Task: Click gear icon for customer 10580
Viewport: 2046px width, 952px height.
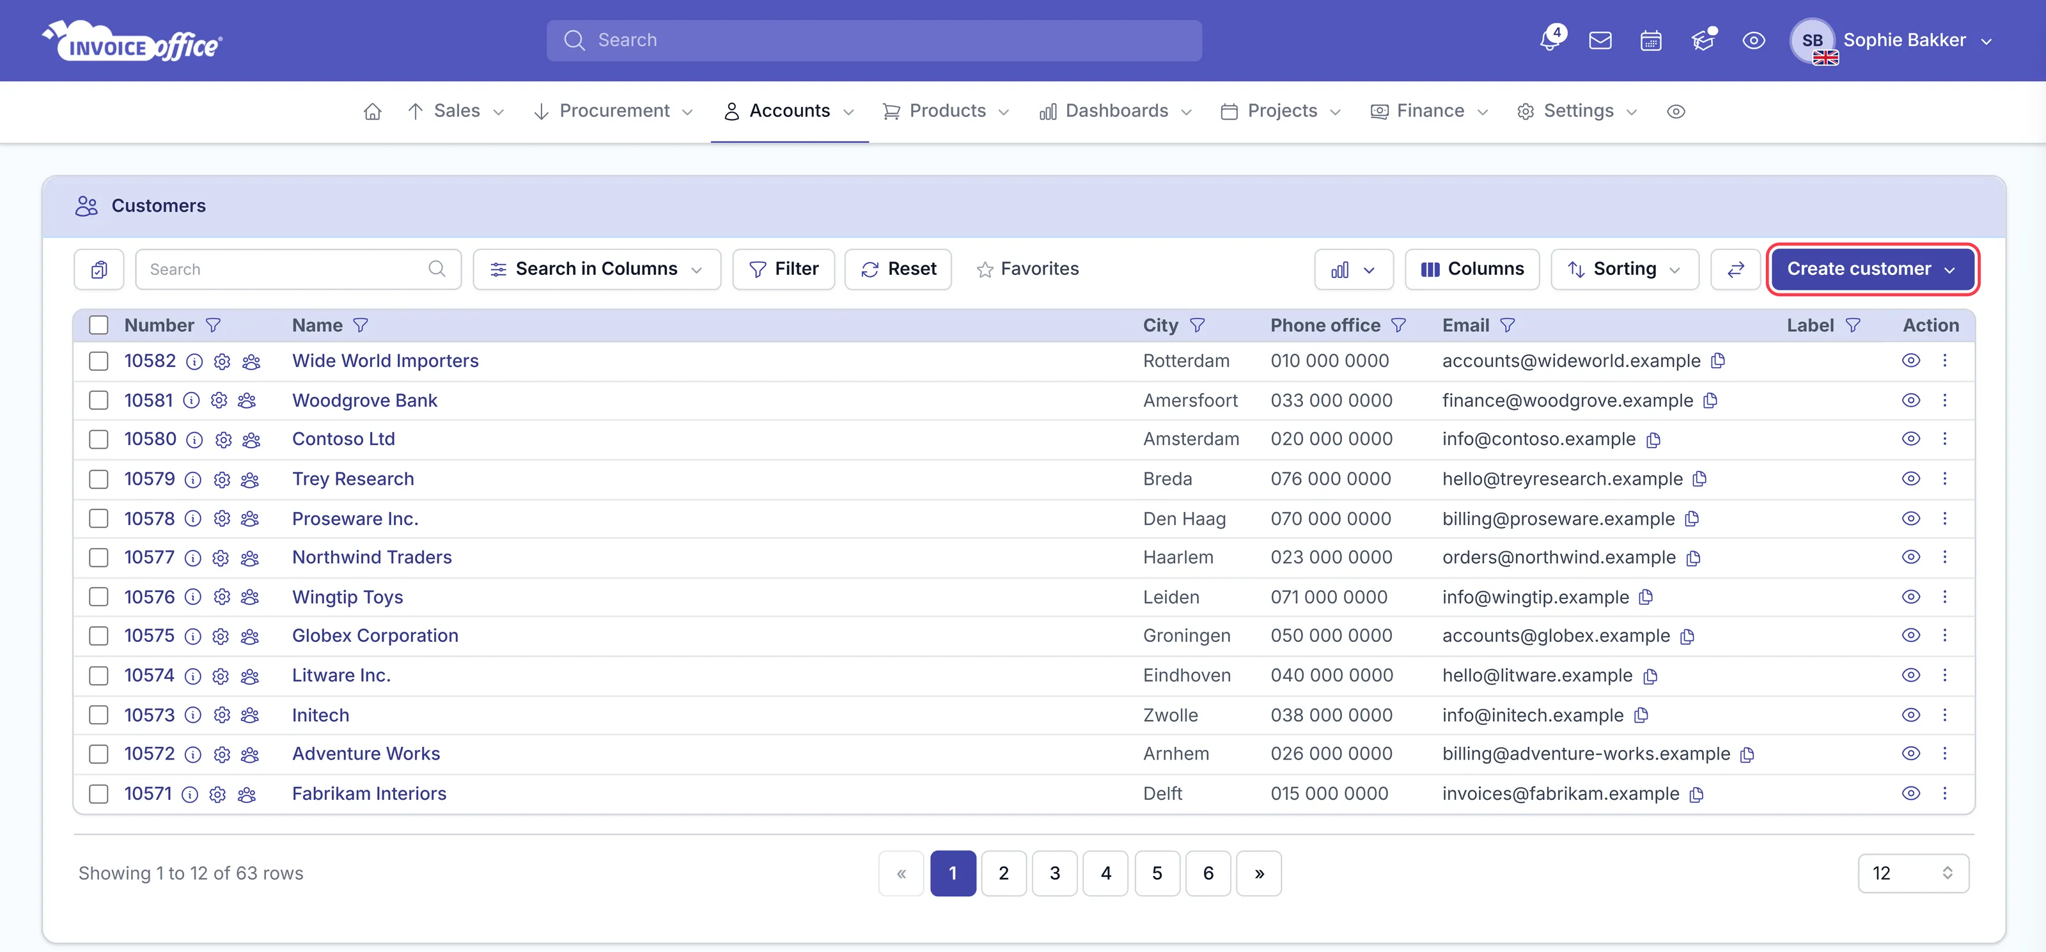Action: (223, 440)
